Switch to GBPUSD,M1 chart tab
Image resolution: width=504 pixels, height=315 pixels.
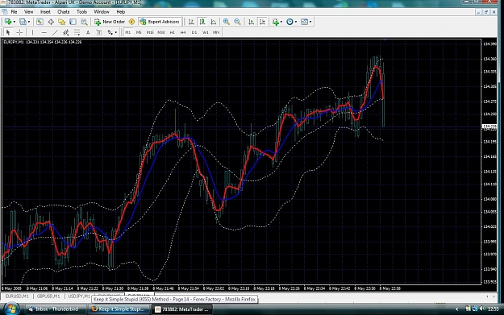pyautogui.click(x=48, y=296)
